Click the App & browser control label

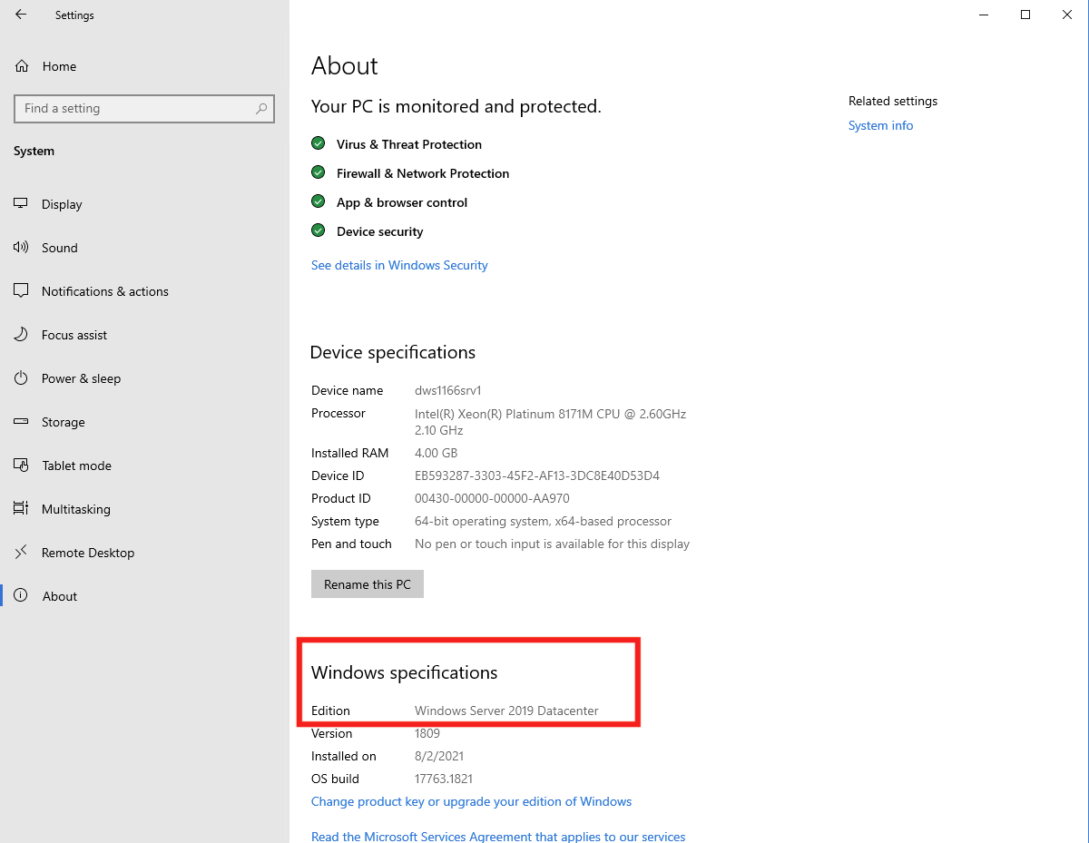(402, 202)
